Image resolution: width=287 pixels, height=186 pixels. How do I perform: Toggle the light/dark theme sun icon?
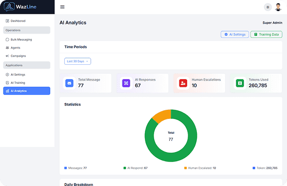pos(268,7)
